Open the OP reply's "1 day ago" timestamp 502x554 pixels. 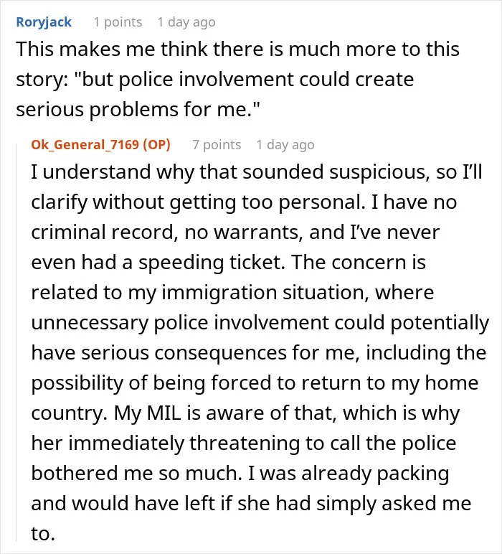[285, 145]
